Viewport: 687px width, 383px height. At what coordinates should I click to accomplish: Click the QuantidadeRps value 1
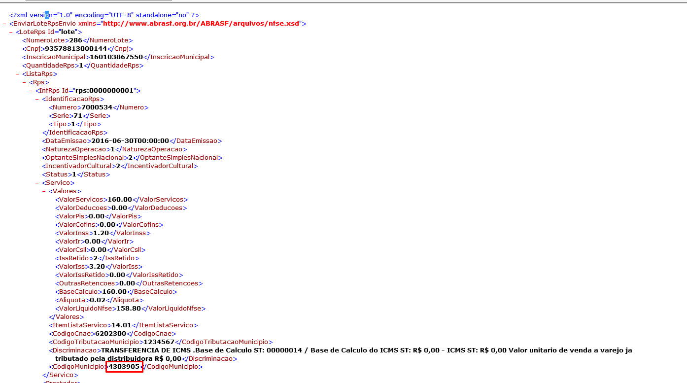coord(81,66)
